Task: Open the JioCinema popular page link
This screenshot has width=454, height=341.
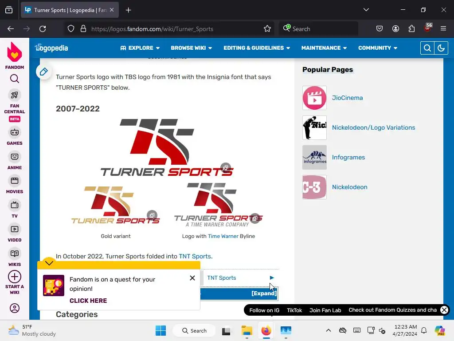Action: coord(347,98)
